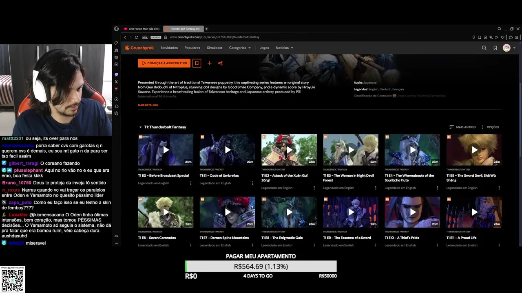The width and height of the screenshot is (522, 293).
Task: Open the Novidades menu item
Action: pyautogui.click(x=169, y=48)
